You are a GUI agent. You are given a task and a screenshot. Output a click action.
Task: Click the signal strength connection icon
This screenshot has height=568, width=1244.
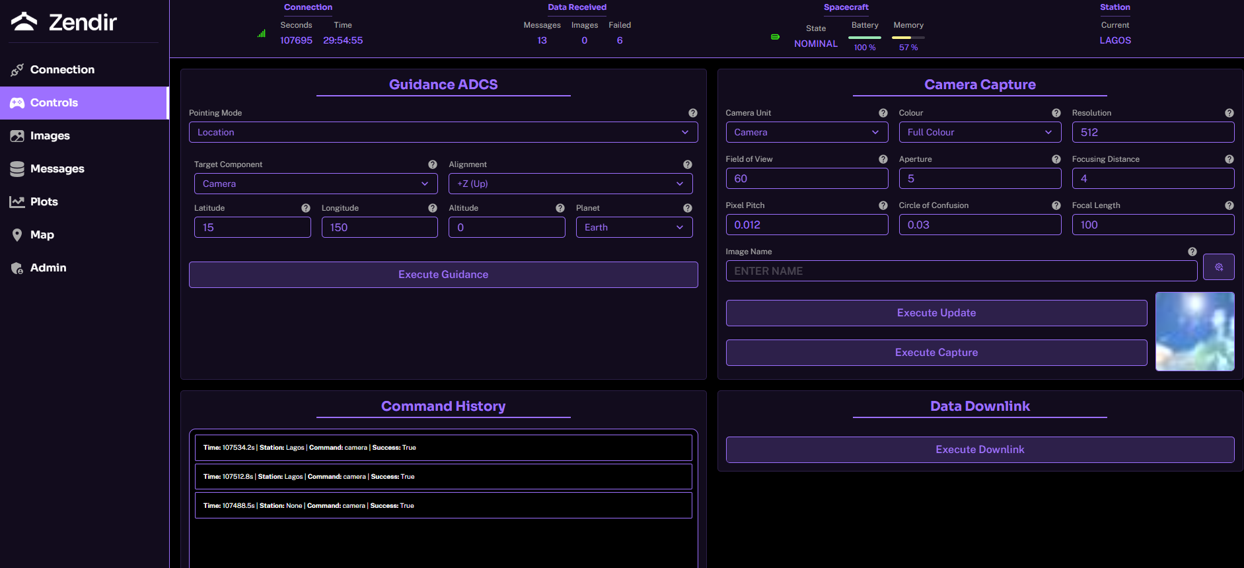point(262,34)
